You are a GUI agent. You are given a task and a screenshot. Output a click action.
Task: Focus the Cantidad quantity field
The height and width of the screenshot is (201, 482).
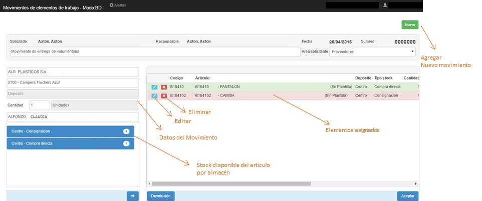coord(39,105)
